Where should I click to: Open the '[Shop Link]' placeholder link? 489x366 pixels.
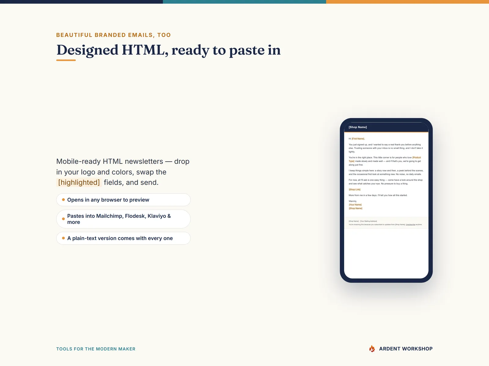click(355, 189)
